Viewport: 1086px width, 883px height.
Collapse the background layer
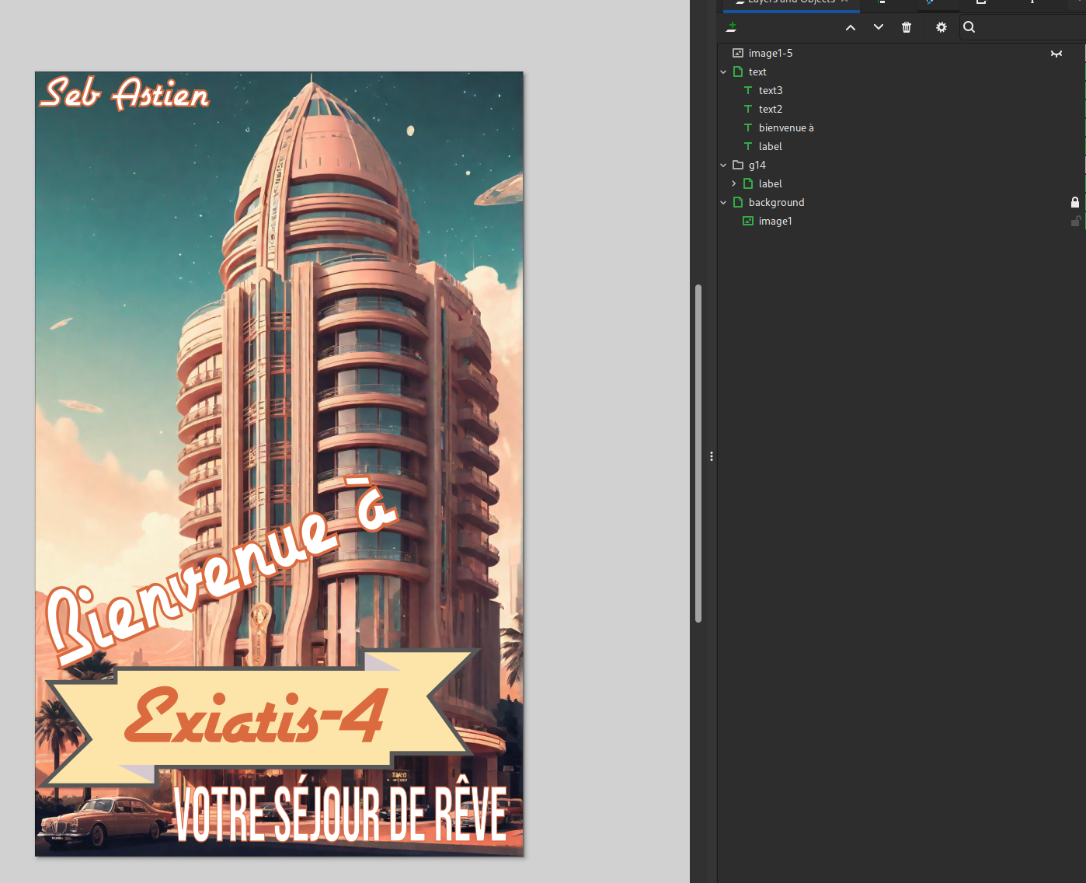[723, 203]
